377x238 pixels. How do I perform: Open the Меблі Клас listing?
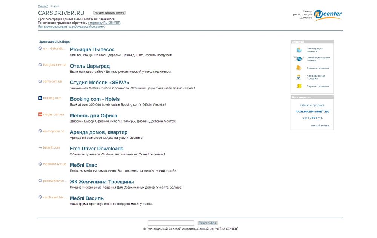[83, 165]
